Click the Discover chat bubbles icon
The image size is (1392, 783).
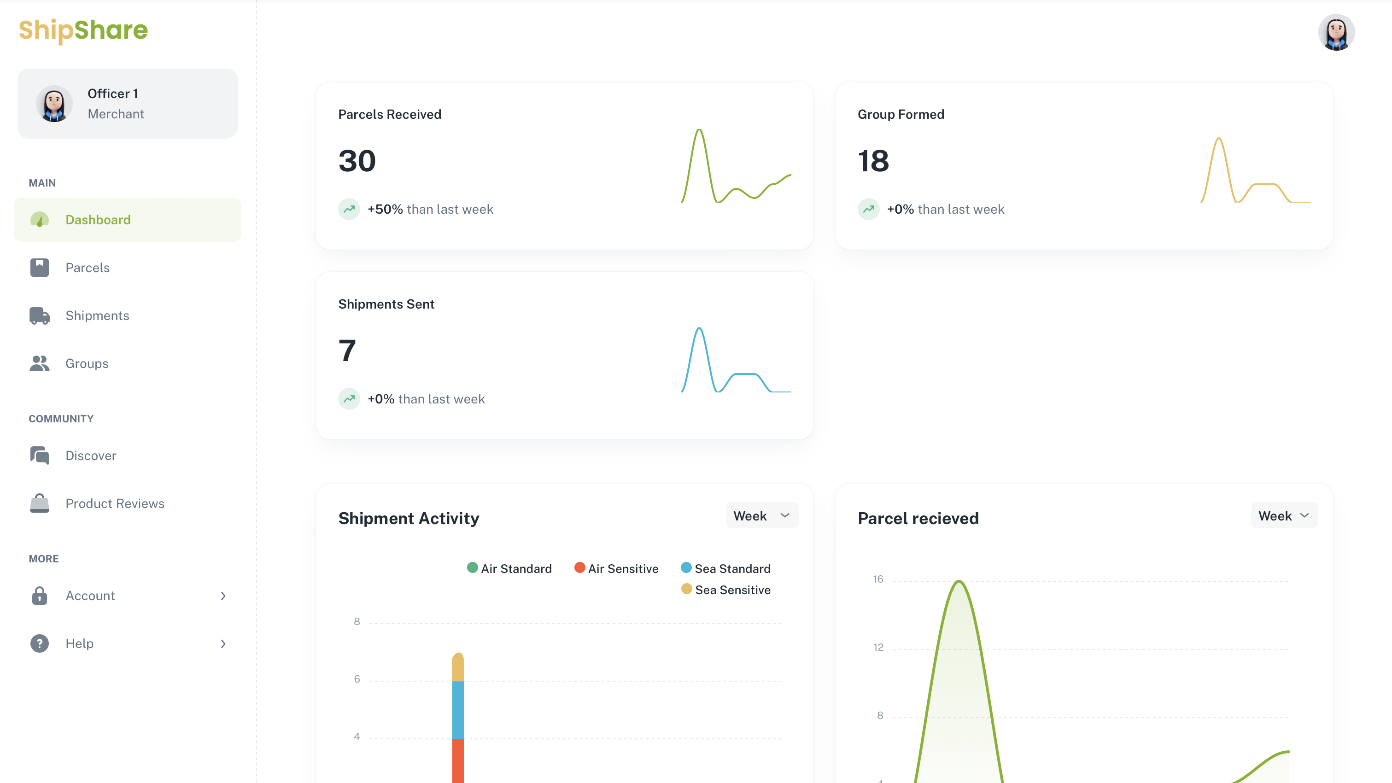pos(40,456)
